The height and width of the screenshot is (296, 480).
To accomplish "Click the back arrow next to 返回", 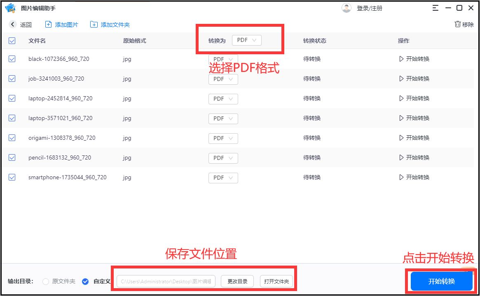I will pyautogui.click(x=12, y=24).
